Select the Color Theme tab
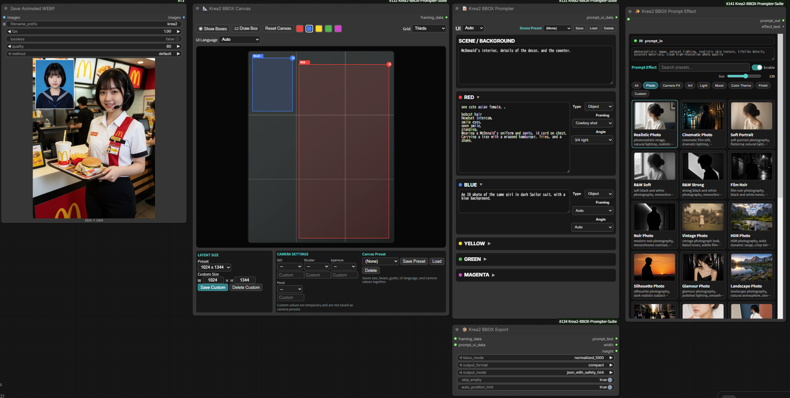Image resolution: width=790 pixels, height=398 pixels. 741,85
